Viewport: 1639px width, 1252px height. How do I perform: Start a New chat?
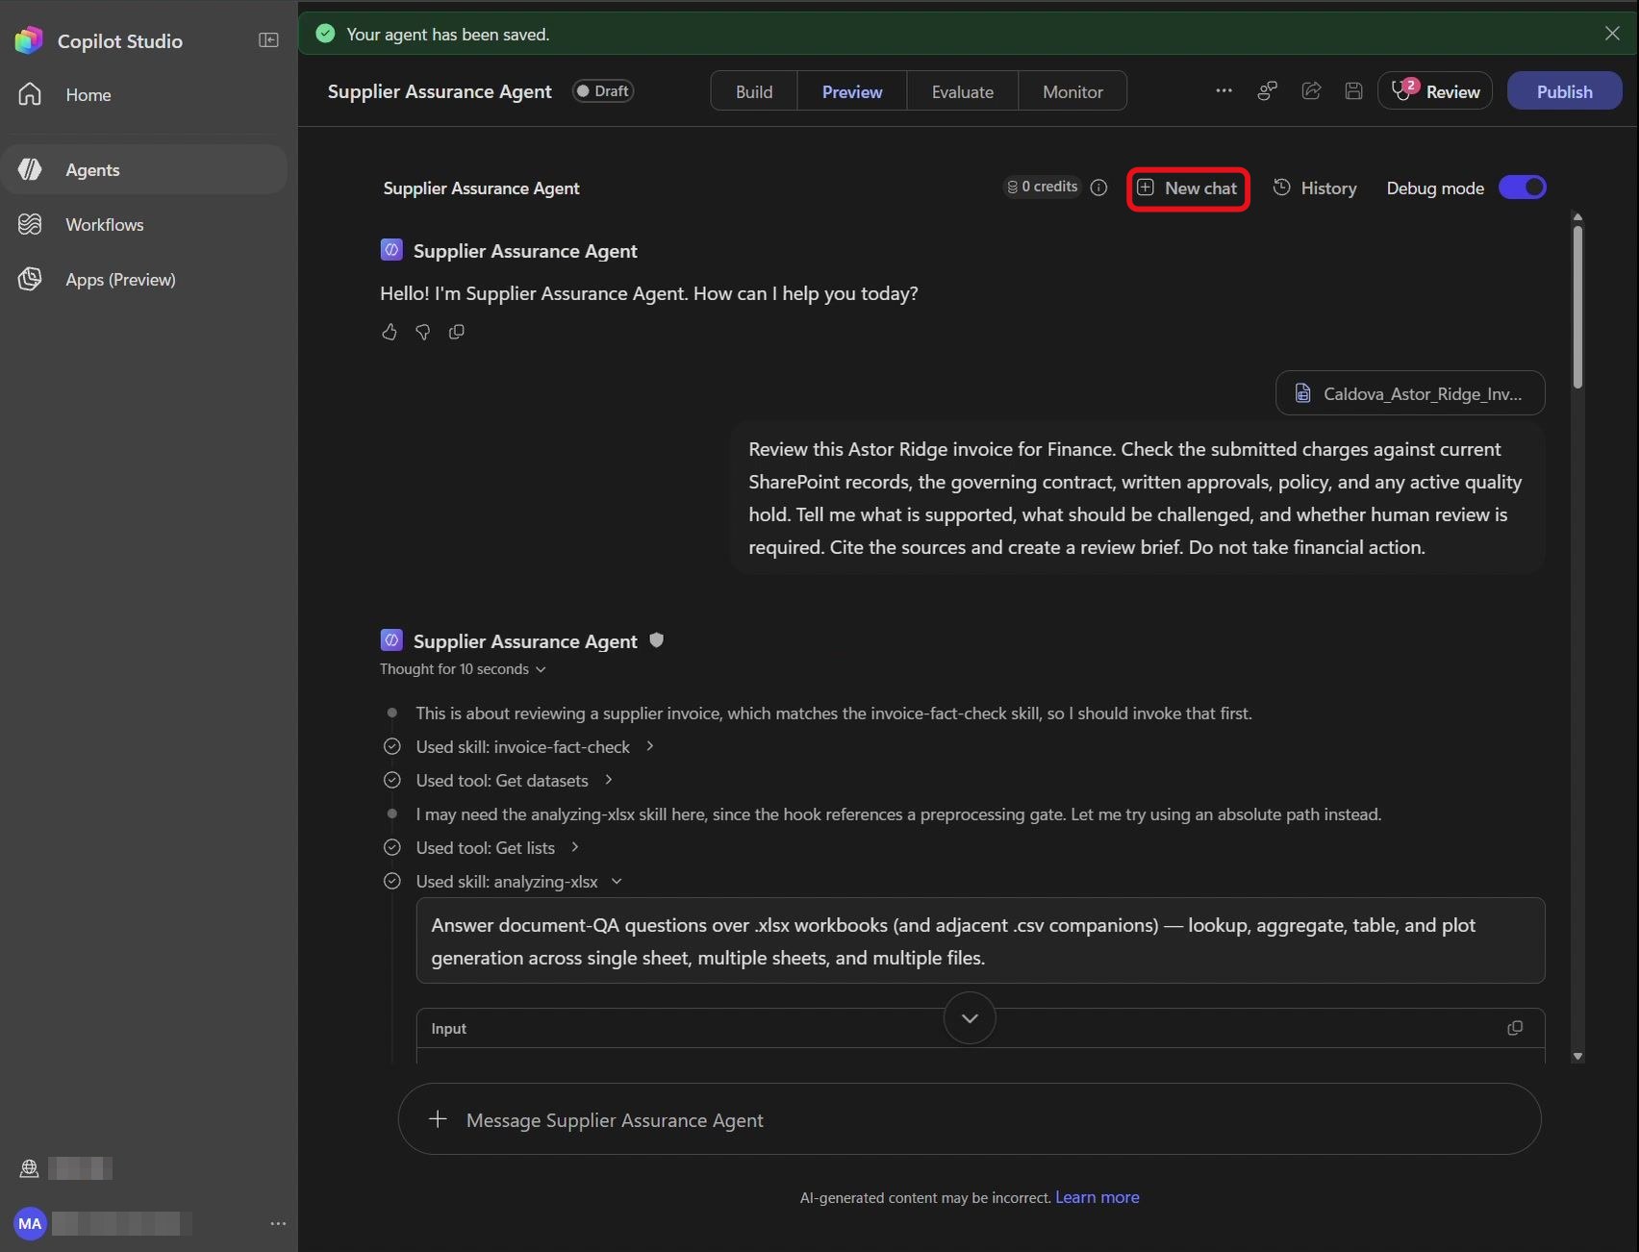[x=1188, y=188]
